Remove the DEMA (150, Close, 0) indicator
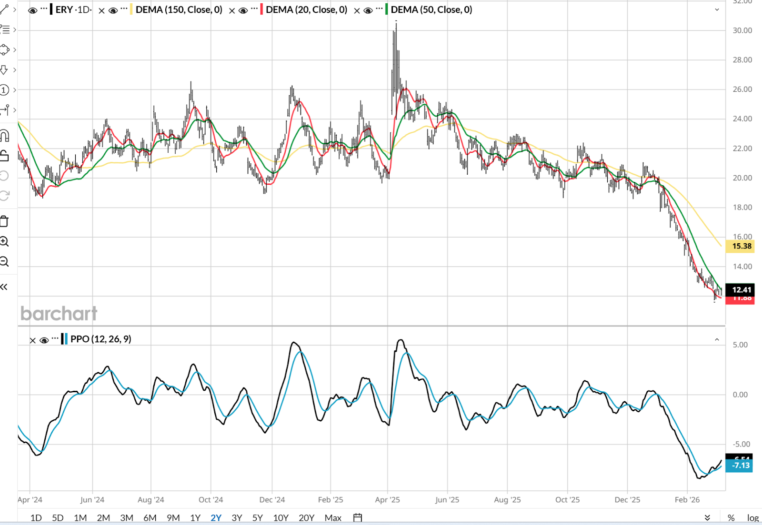Screen dimensions: 762x525 click(101, 10)
